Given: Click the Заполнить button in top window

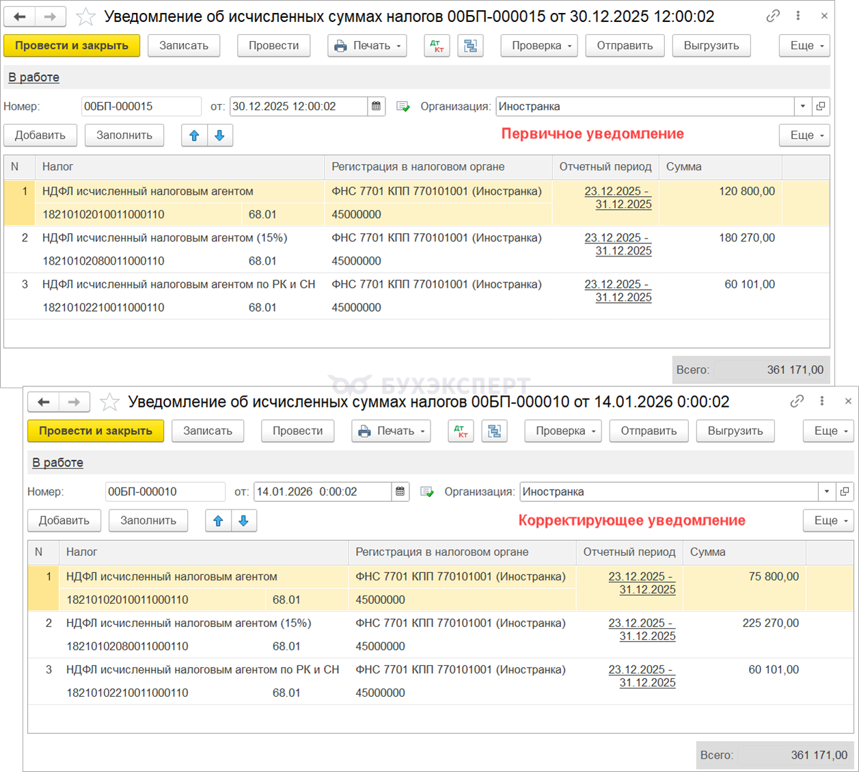Looking at the screenshot, I should click(x=124, y=135).
